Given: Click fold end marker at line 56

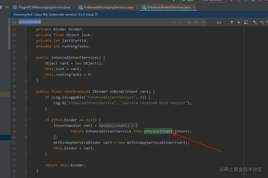Looking at the screenshot, I should 26,171.
